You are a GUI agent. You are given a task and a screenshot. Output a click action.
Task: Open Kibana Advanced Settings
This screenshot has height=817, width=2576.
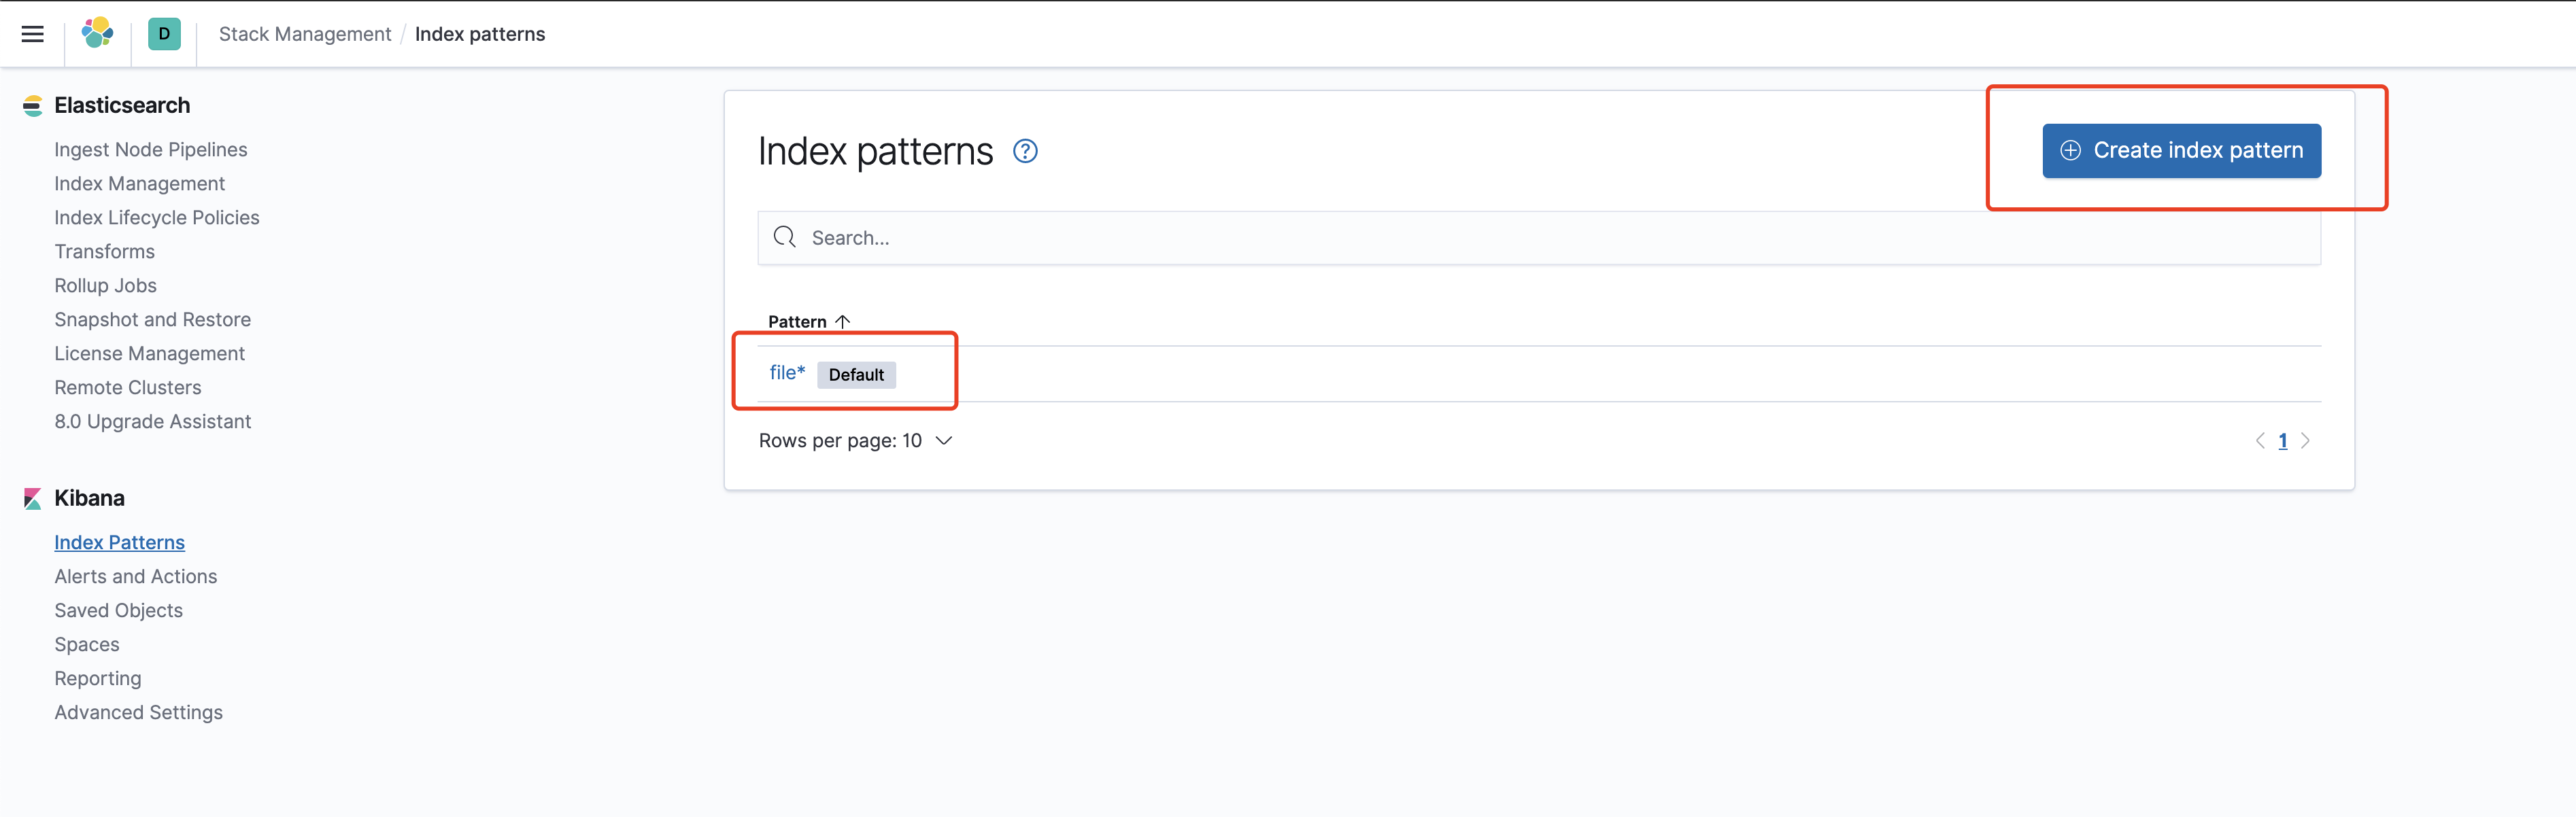point(138,713)
